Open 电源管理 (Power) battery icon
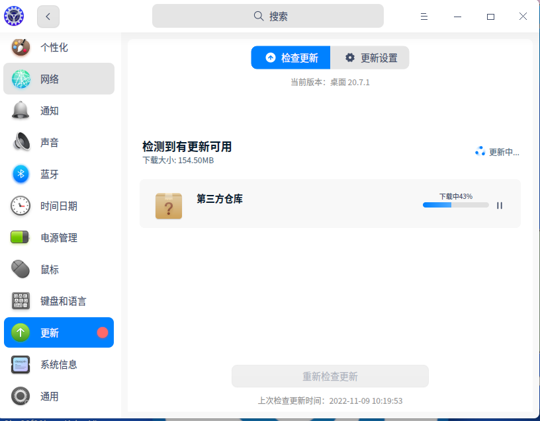Image resolution: width=540 pixels, height=421 pixels. (21, 237)
